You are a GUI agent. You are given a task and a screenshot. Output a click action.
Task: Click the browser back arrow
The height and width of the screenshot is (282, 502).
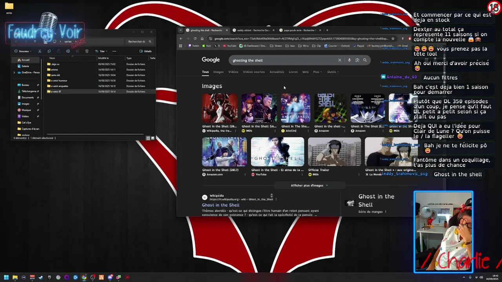tap(181, 38)
